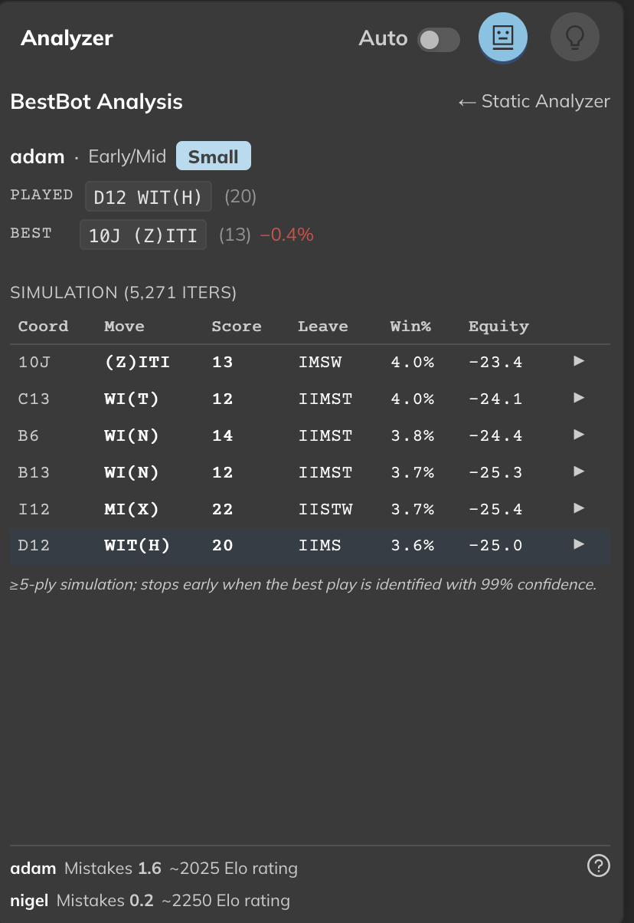Click play arrow for D12 WIT(H)
The image size is (634, 923).
coord(579,544)
